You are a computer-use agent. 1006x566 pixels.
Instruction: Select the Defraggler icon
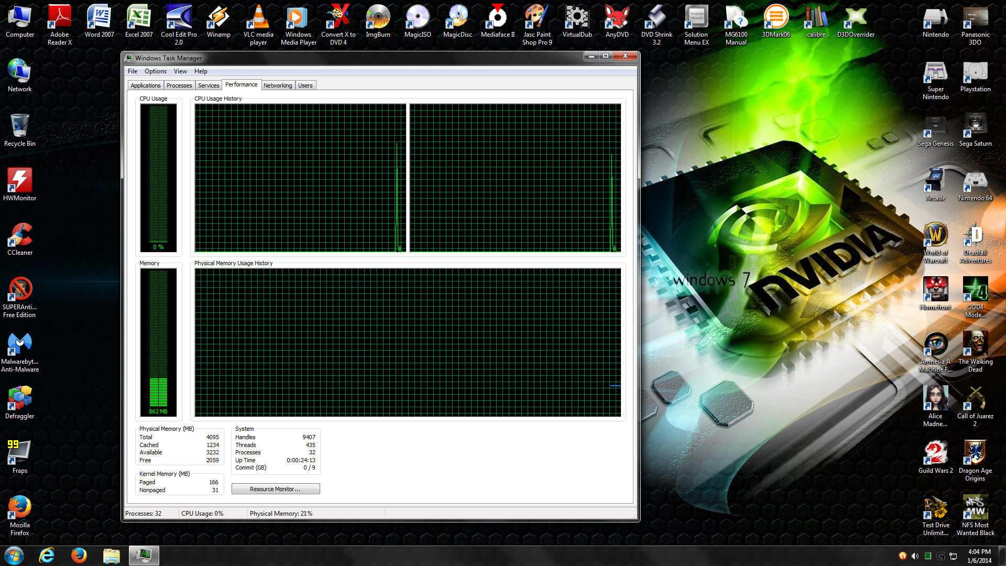click(20, 404)
